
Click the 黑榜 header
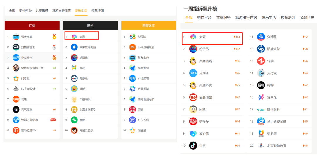pyautogui.click(x=90, y=26)
